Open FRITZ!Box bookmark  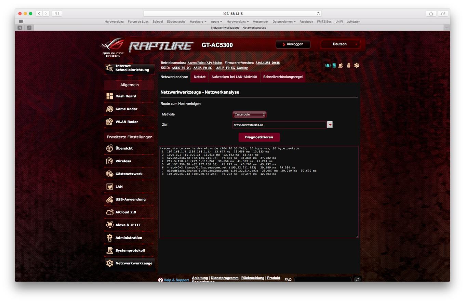[324, 22]
